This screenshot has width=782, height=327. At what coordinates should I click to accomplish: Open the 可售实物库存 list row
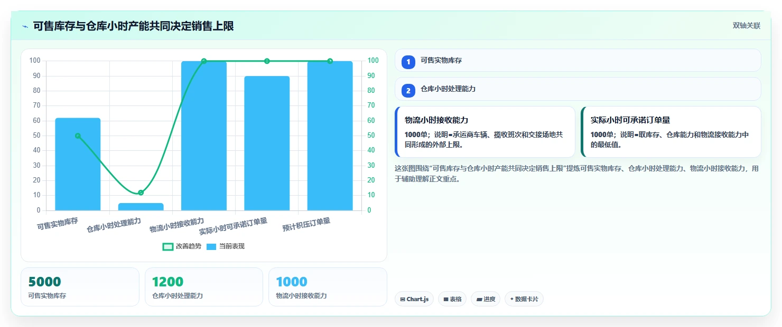pyautogui.click(x=578, y=60)
